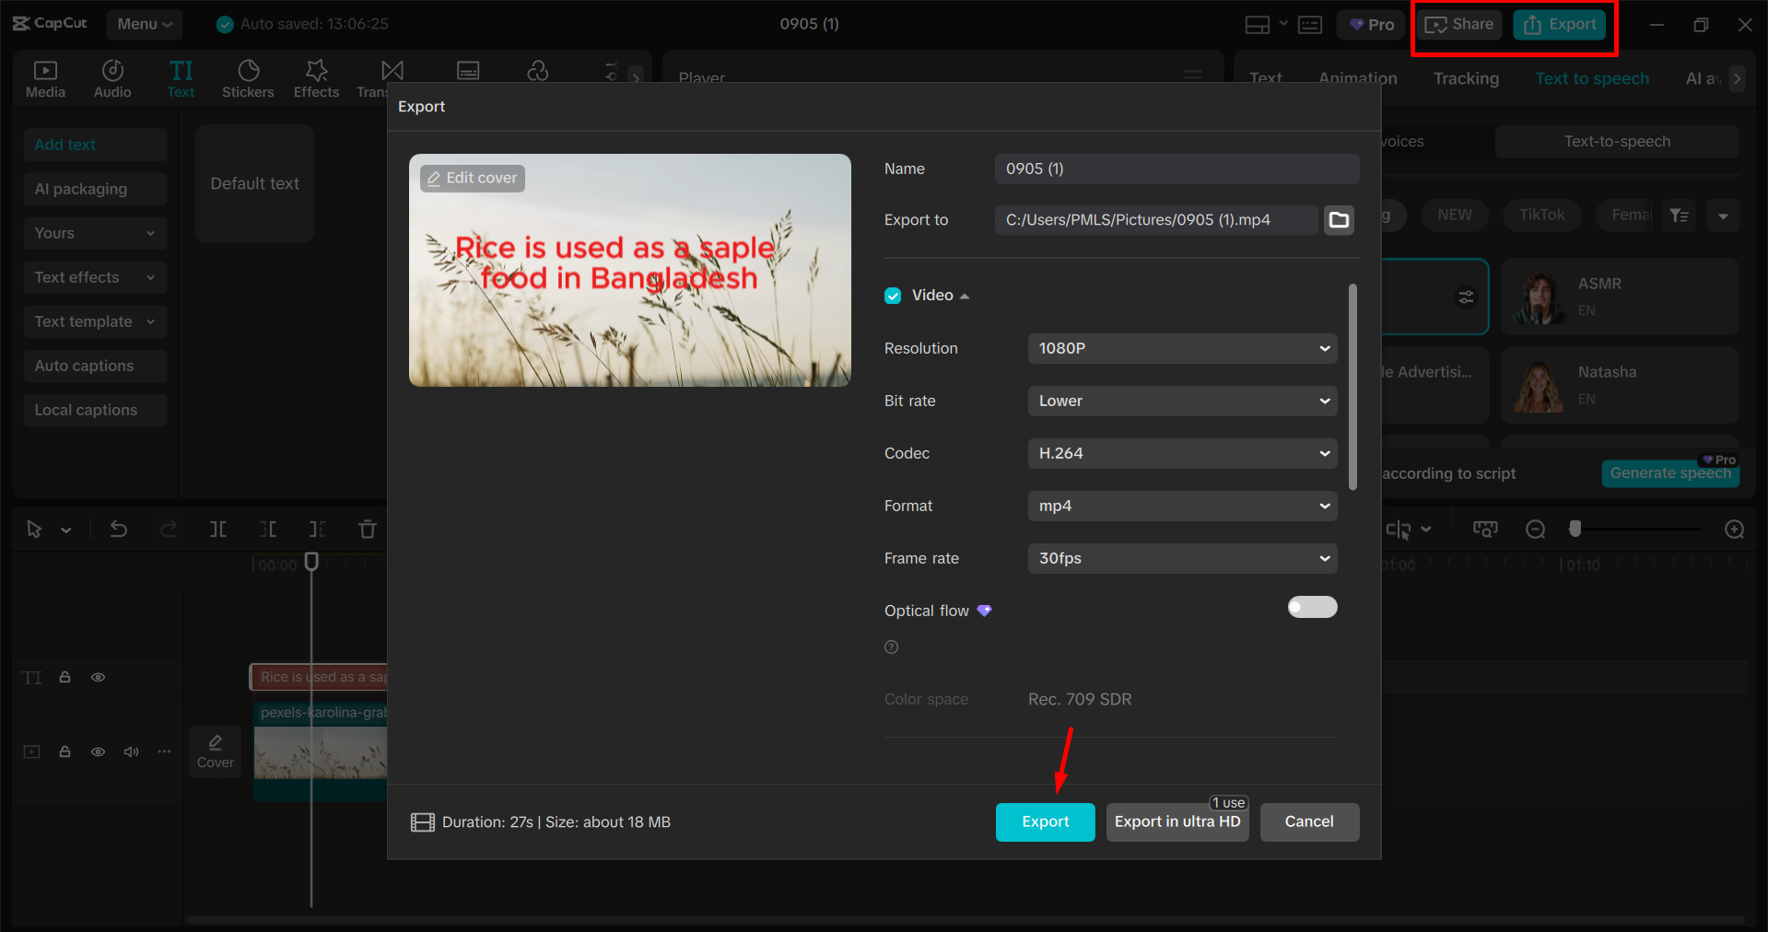Open the Media panel

pos(45,78)
